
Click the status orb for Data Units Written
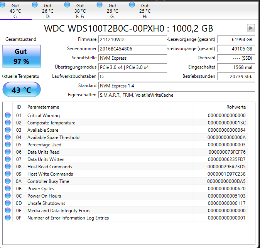(x=8, y=159)
